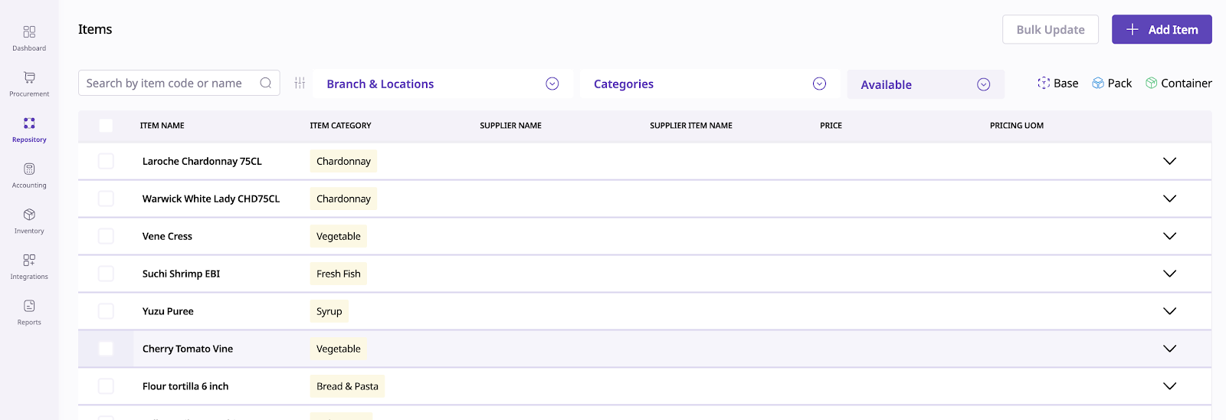The image size is (1226, 420).
Task: Go to Procurement cart icon
Action: tap(29, 77)
